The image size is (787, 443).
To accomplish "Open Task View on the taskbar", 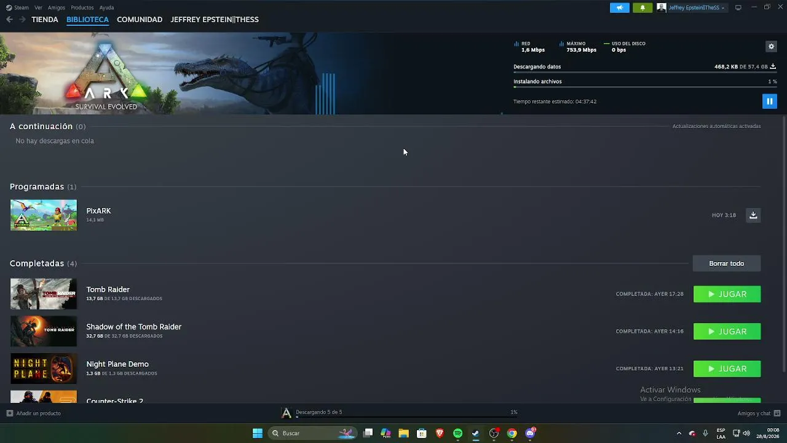I will click(368, 433).
